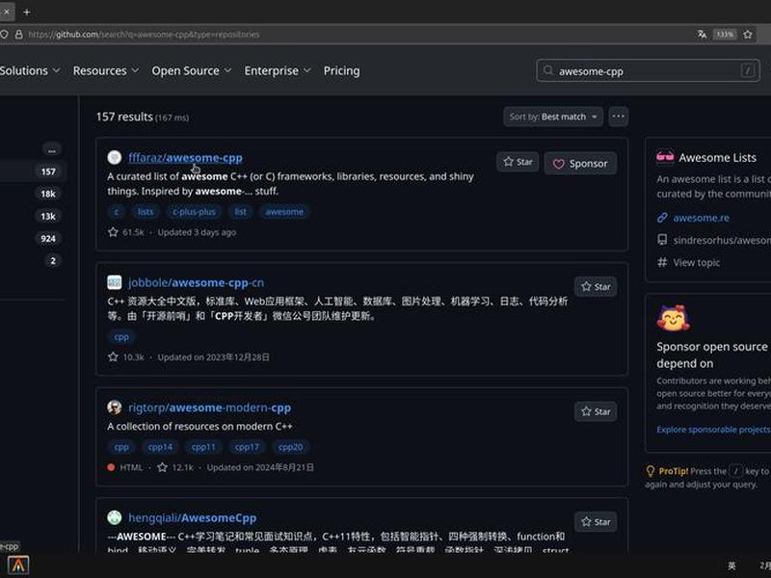Click the slash shortcut key hint in search
Image resolution: width=771 pixels, height=578 pixels.
[748, 70]
